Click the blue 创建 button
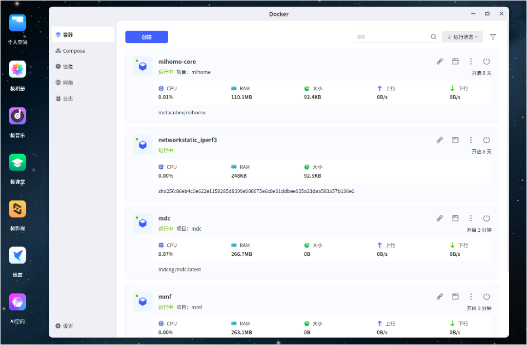 pos(146,37)
